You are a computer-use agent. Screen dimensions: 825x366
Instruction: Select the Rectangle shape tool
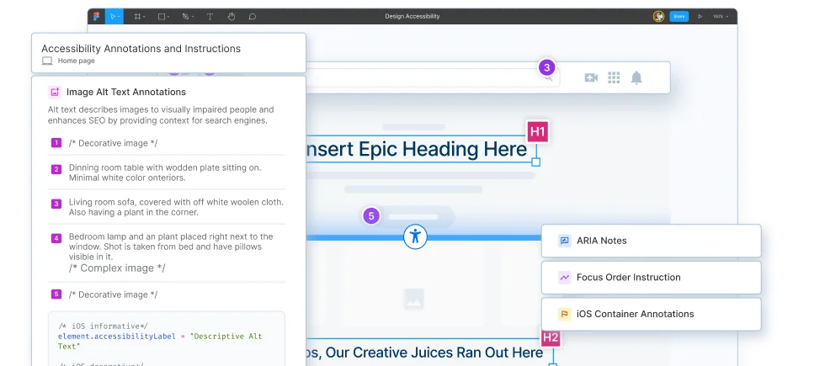(x=162, y=16)
